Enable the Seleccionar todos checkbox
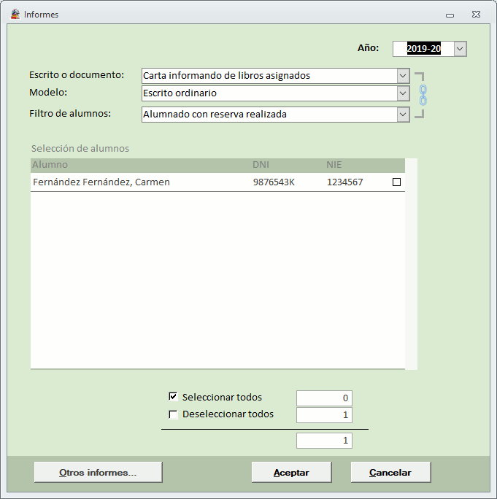Screen dimensions: 497x499 point(173,397)
